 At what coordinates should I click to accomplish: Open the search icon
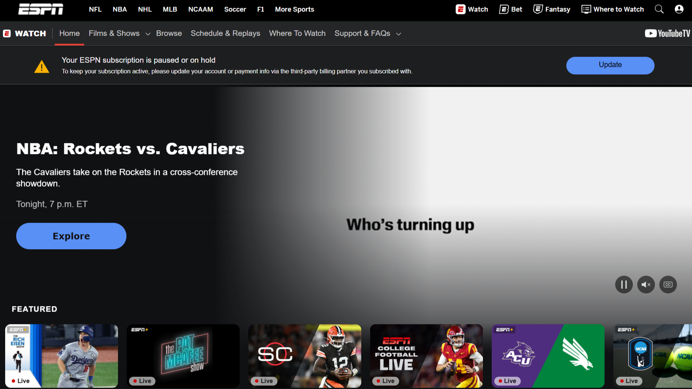pyautogui.click(x=659, y=9)
